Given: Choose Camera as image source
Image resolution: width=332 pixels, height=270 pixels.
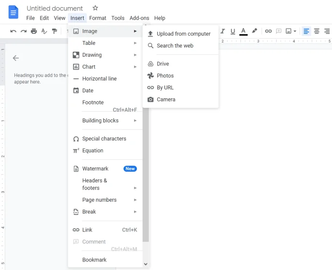Looking at the screenshot, I should click(x=180, y=99).
